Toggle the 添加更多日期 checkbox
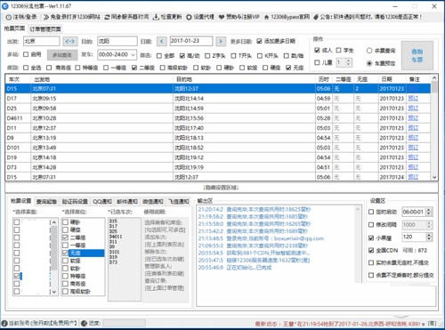The width and height of the screenshot is (445, 330). pos(260,41)
